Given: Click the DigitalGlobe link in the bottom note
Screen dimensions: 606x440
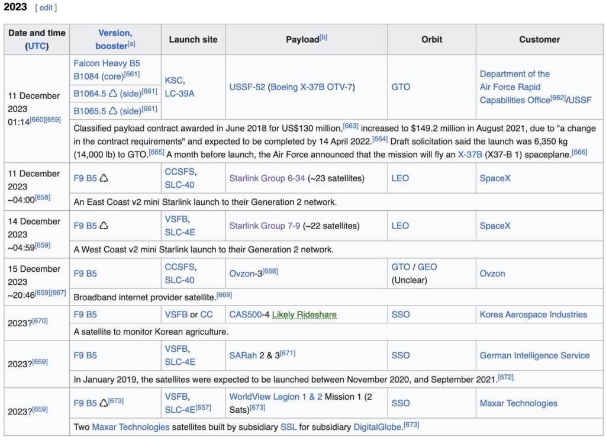Looking at the screenshot, I should coord(378,427).
